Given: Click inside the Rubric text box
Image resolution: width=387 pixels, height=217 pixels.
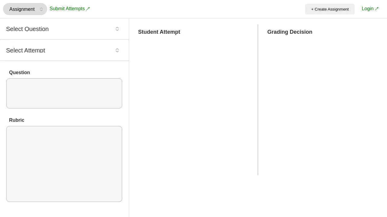Looking at the screenshot, I should (64, 164).
